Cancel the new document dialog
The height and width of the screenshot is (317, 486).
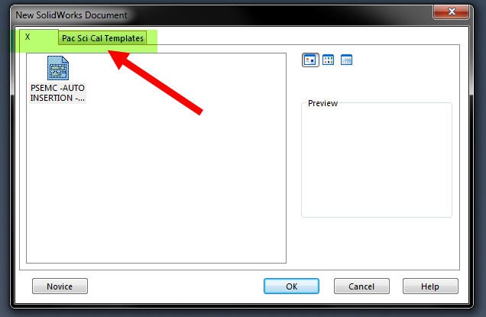point(361,286)
